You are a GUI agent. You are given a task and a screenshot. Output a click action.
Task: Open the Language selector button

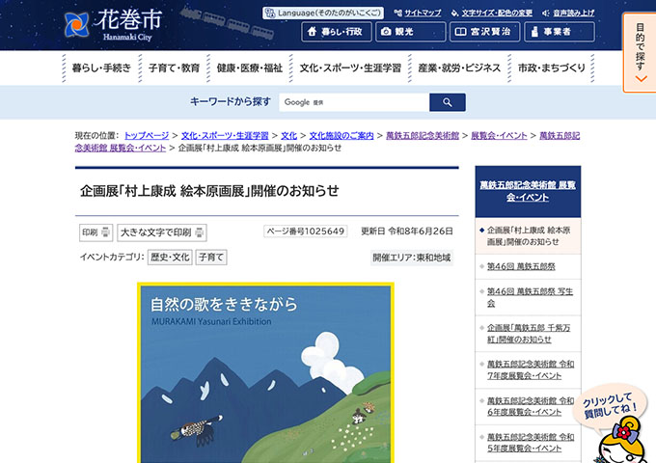[x=323, y=13]
